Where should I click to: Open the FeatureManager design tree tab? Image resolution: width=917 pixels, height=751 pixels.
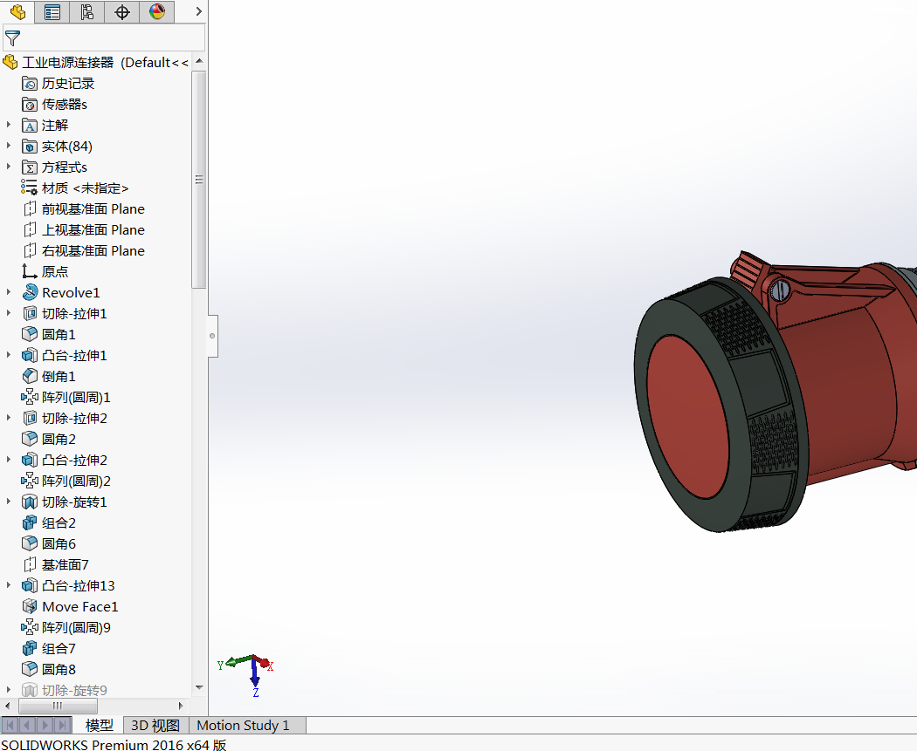17,11
